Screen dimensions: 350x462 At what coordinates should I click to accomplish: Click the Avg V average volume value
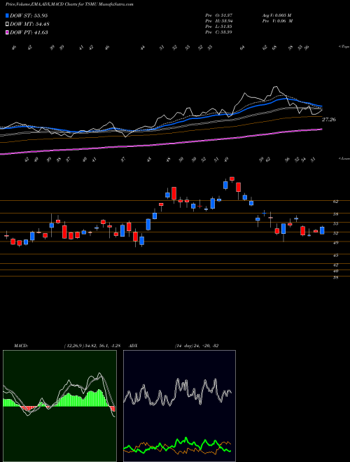tap(277, 15)
